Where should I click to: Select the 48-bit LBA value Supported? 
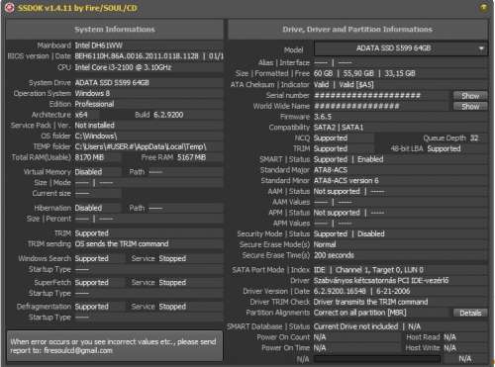[x=444, y=148]
